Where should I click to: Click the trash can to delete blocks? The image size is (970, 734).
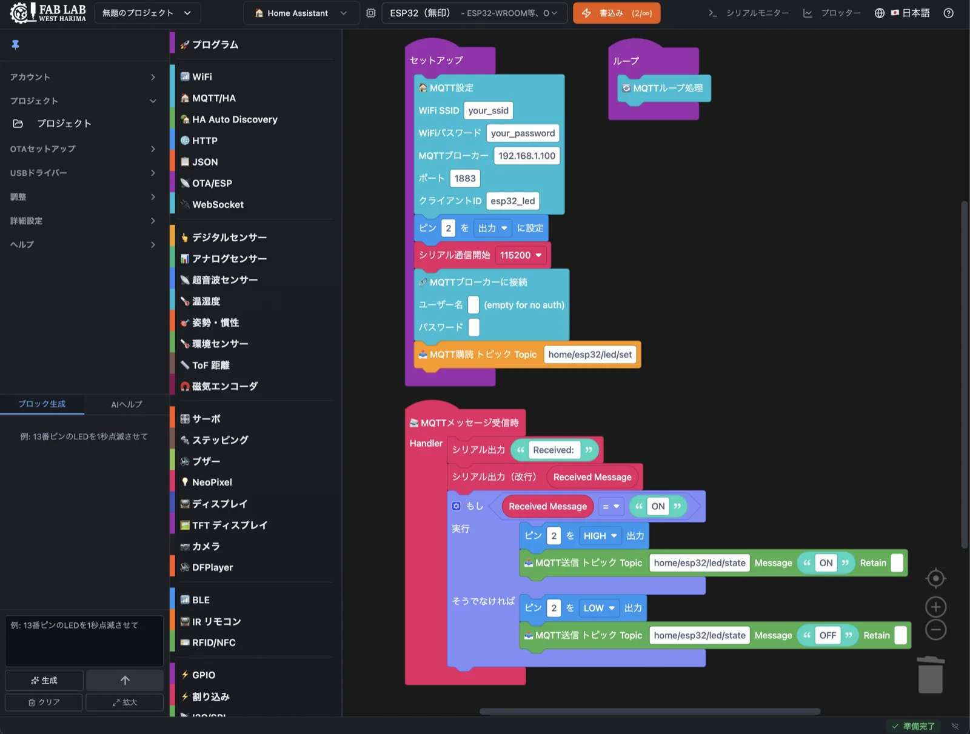[932, 673]
